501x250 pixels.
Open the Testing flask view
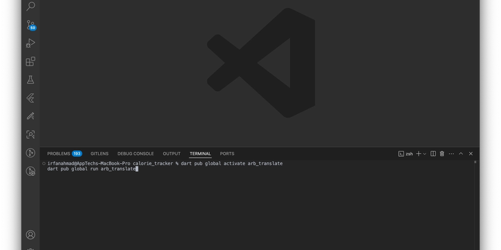30,80
